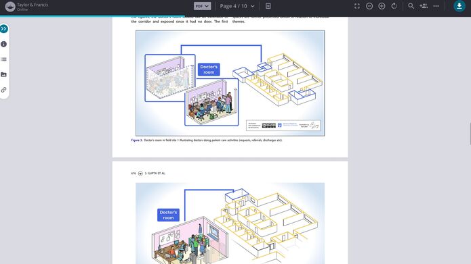Viewport: 471px width, 264px height.
Task: Click the add people share icon
Action: [424, 6]
